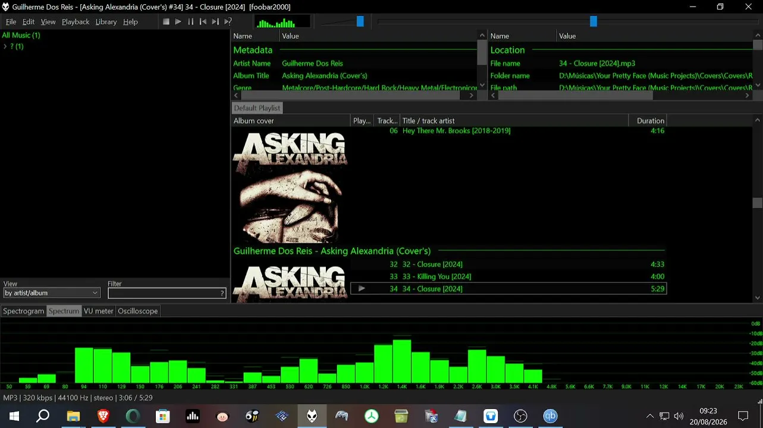The height and width of the screenshot is (428, 763).
Task: Stop playback with the Stop button
Action: [166, 21]
